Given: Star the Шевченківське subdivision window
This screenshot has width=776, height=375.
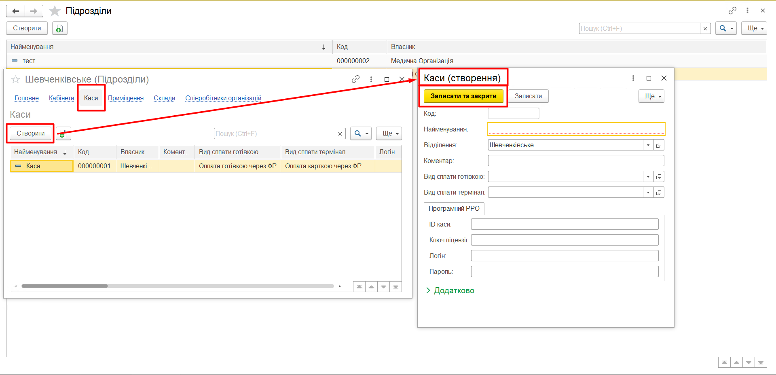Looking at the screenshot, I should click(15, 79).
